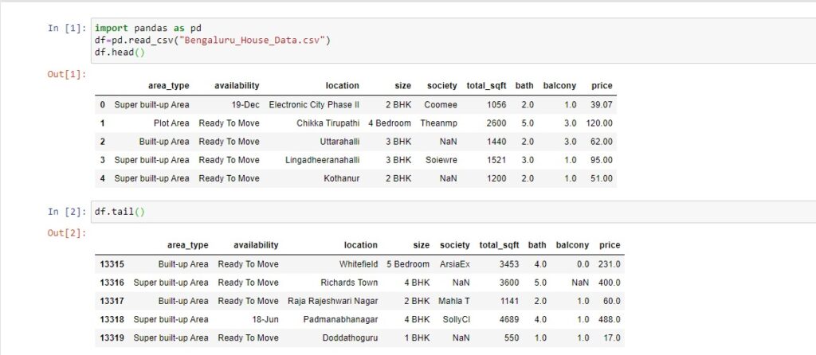Click the 5 Bedroom size cell

tap(408, 264)
